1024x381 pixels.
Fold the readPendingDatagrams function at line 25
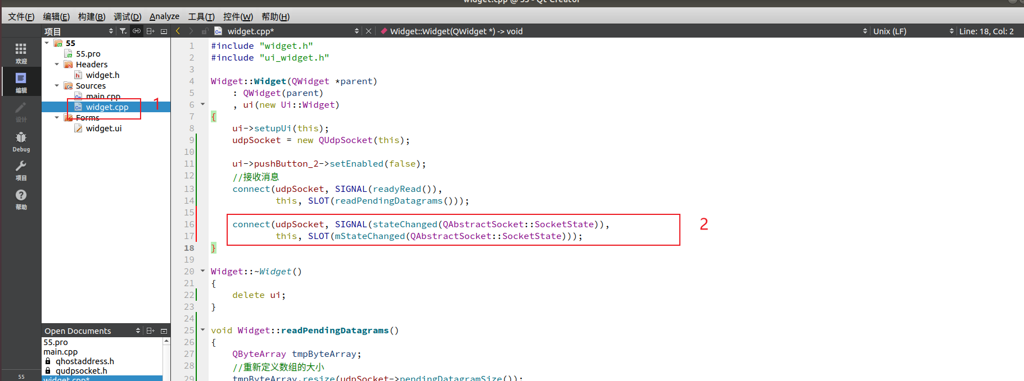[x=203, y=330]
